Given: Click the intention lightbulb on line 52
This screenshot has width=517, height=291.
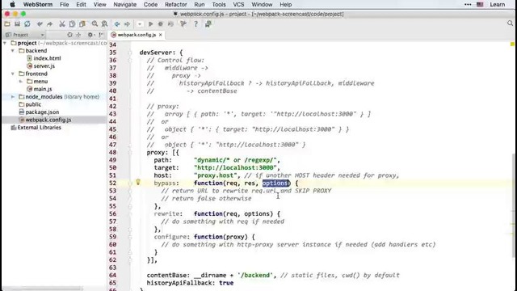Looking at the screenshot, I should click(x=138, y=182).
